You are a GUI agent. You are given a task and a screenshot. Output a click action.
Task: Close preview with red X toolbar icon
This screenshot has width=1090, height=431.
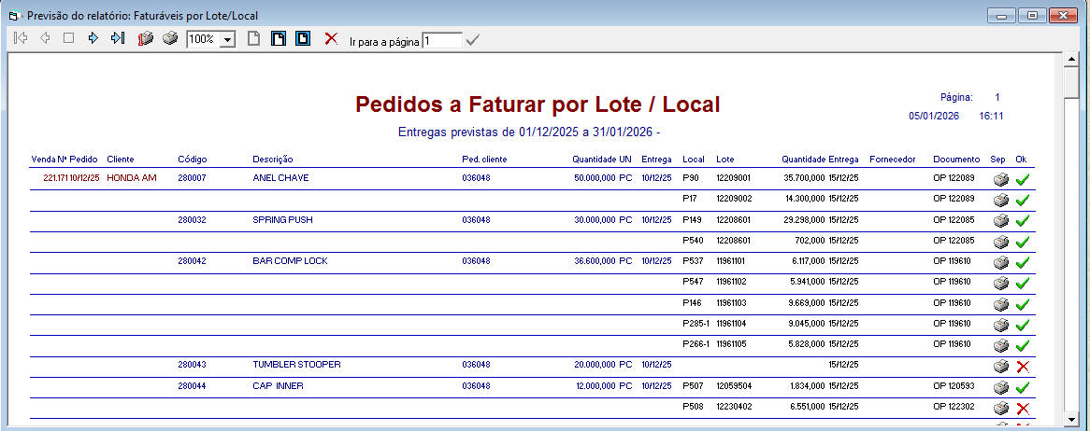click(x=330, y=39)
